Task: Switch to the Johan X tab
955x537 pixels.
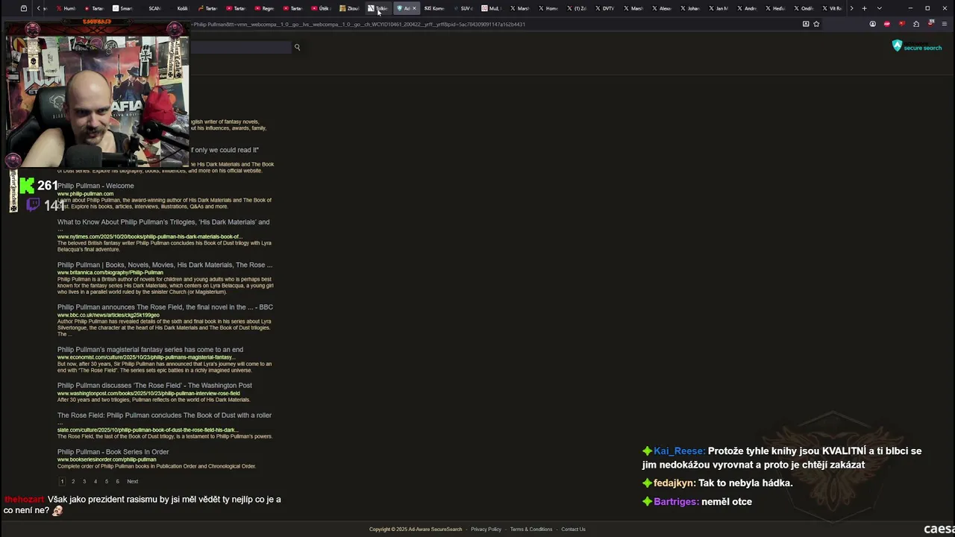Action: (689, 8)
